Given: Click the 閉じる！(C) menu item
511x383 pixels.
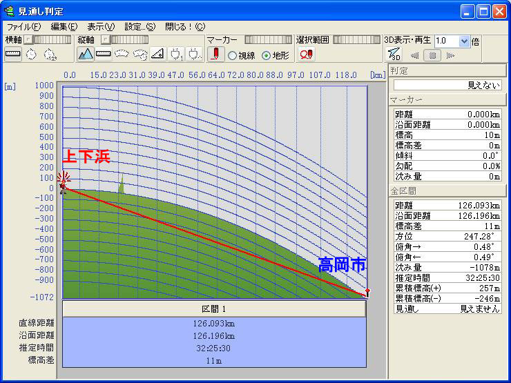Looking at the screenshot, I should [185, 27].
